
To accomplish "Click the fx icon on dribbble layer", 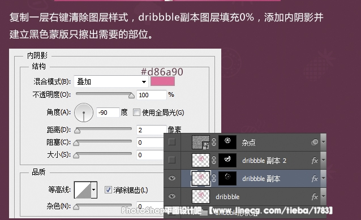I will pos(315,197).
